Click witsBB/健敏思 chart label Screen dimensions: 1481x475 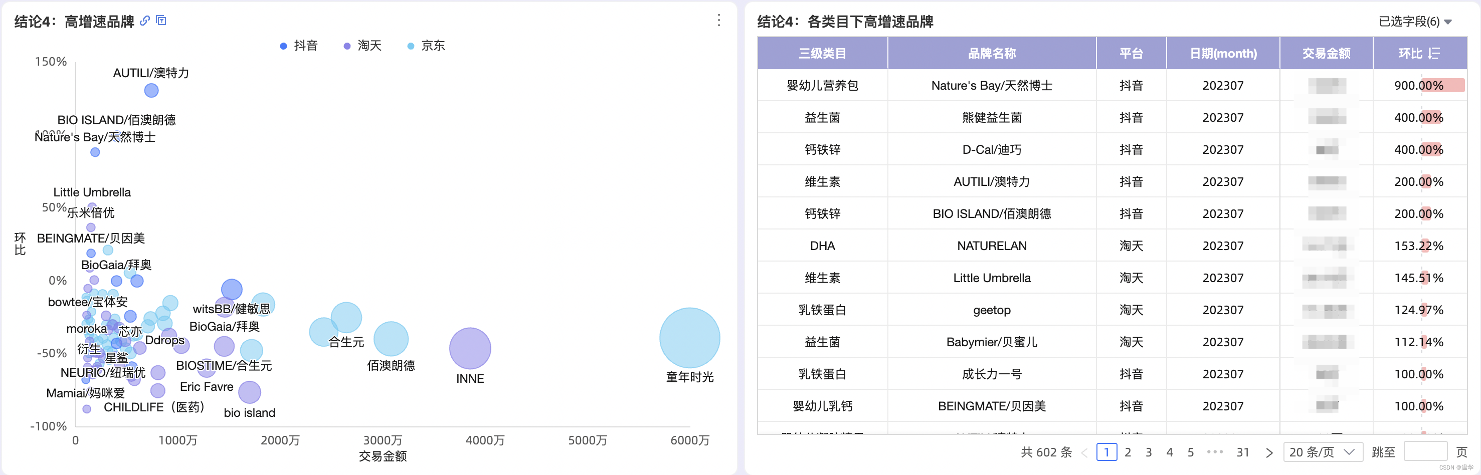[x=231, y=309]
